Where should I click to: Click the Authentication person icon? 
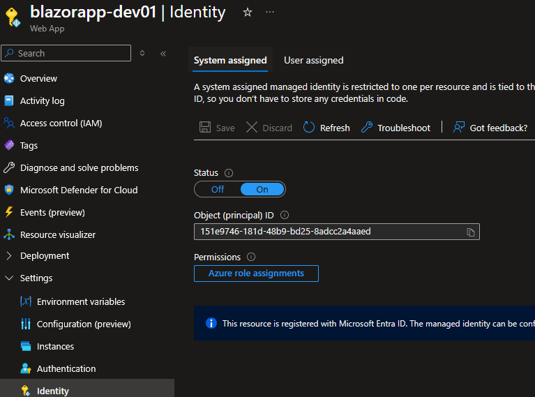click(26, 368)
